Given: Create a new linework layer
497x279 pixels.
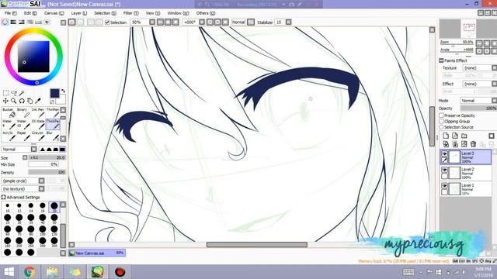Looking at the screenshot, I should pyautogui.click(x=455, y=136).
